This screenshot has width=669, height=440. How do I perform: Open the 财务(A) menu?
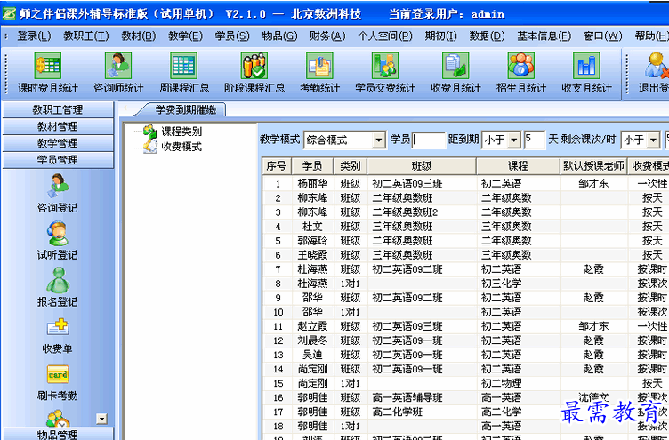pos(326,36)
